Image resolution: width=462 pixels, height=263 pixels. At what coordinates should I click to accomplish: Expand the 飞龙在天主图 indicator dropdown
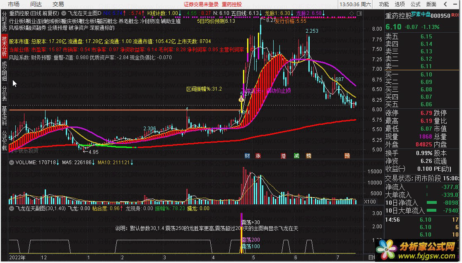pos(64,13)
